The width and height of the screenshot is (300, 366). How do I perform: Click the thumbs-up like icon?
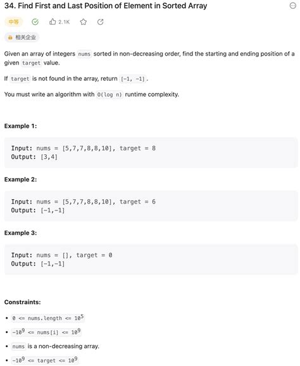(x=53, y=22)
